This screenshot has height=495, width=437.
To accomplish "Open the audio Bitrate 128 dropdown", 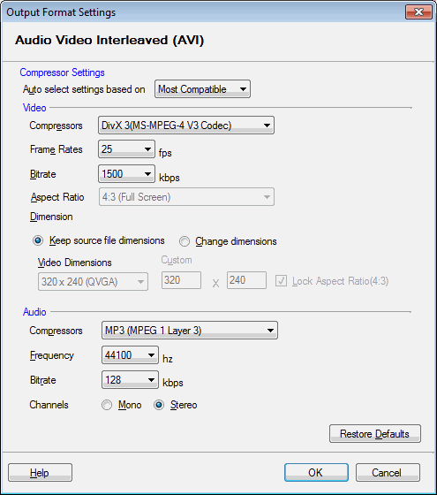I will click(130, 379).
